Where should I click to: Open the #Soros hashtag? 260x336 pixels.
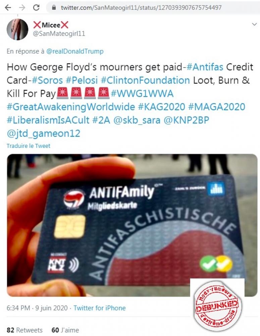point(47,80)
